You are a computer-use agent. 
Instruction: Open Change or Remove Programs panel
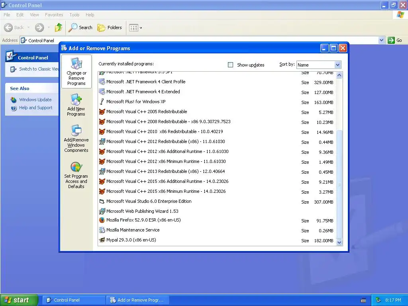(76, 72)
